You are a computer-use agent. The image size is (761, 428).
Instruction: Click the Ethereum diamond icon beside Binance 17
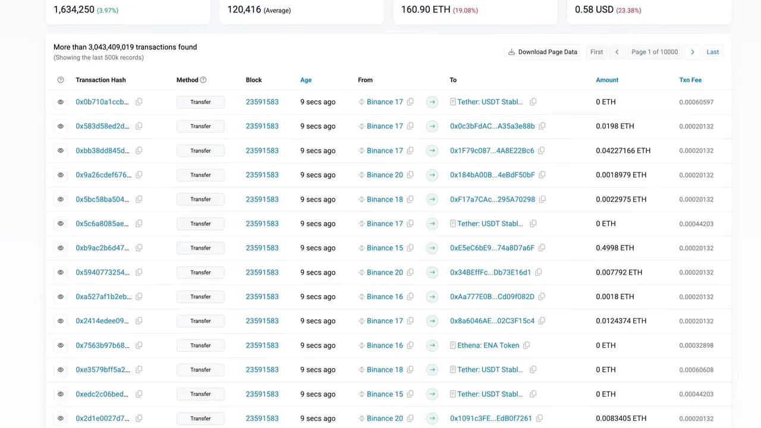pos(361,102)
